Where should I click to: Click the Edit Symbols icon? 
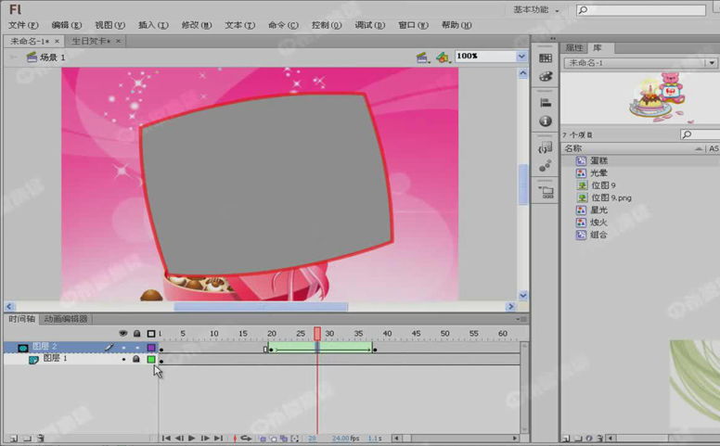[443, 57]
